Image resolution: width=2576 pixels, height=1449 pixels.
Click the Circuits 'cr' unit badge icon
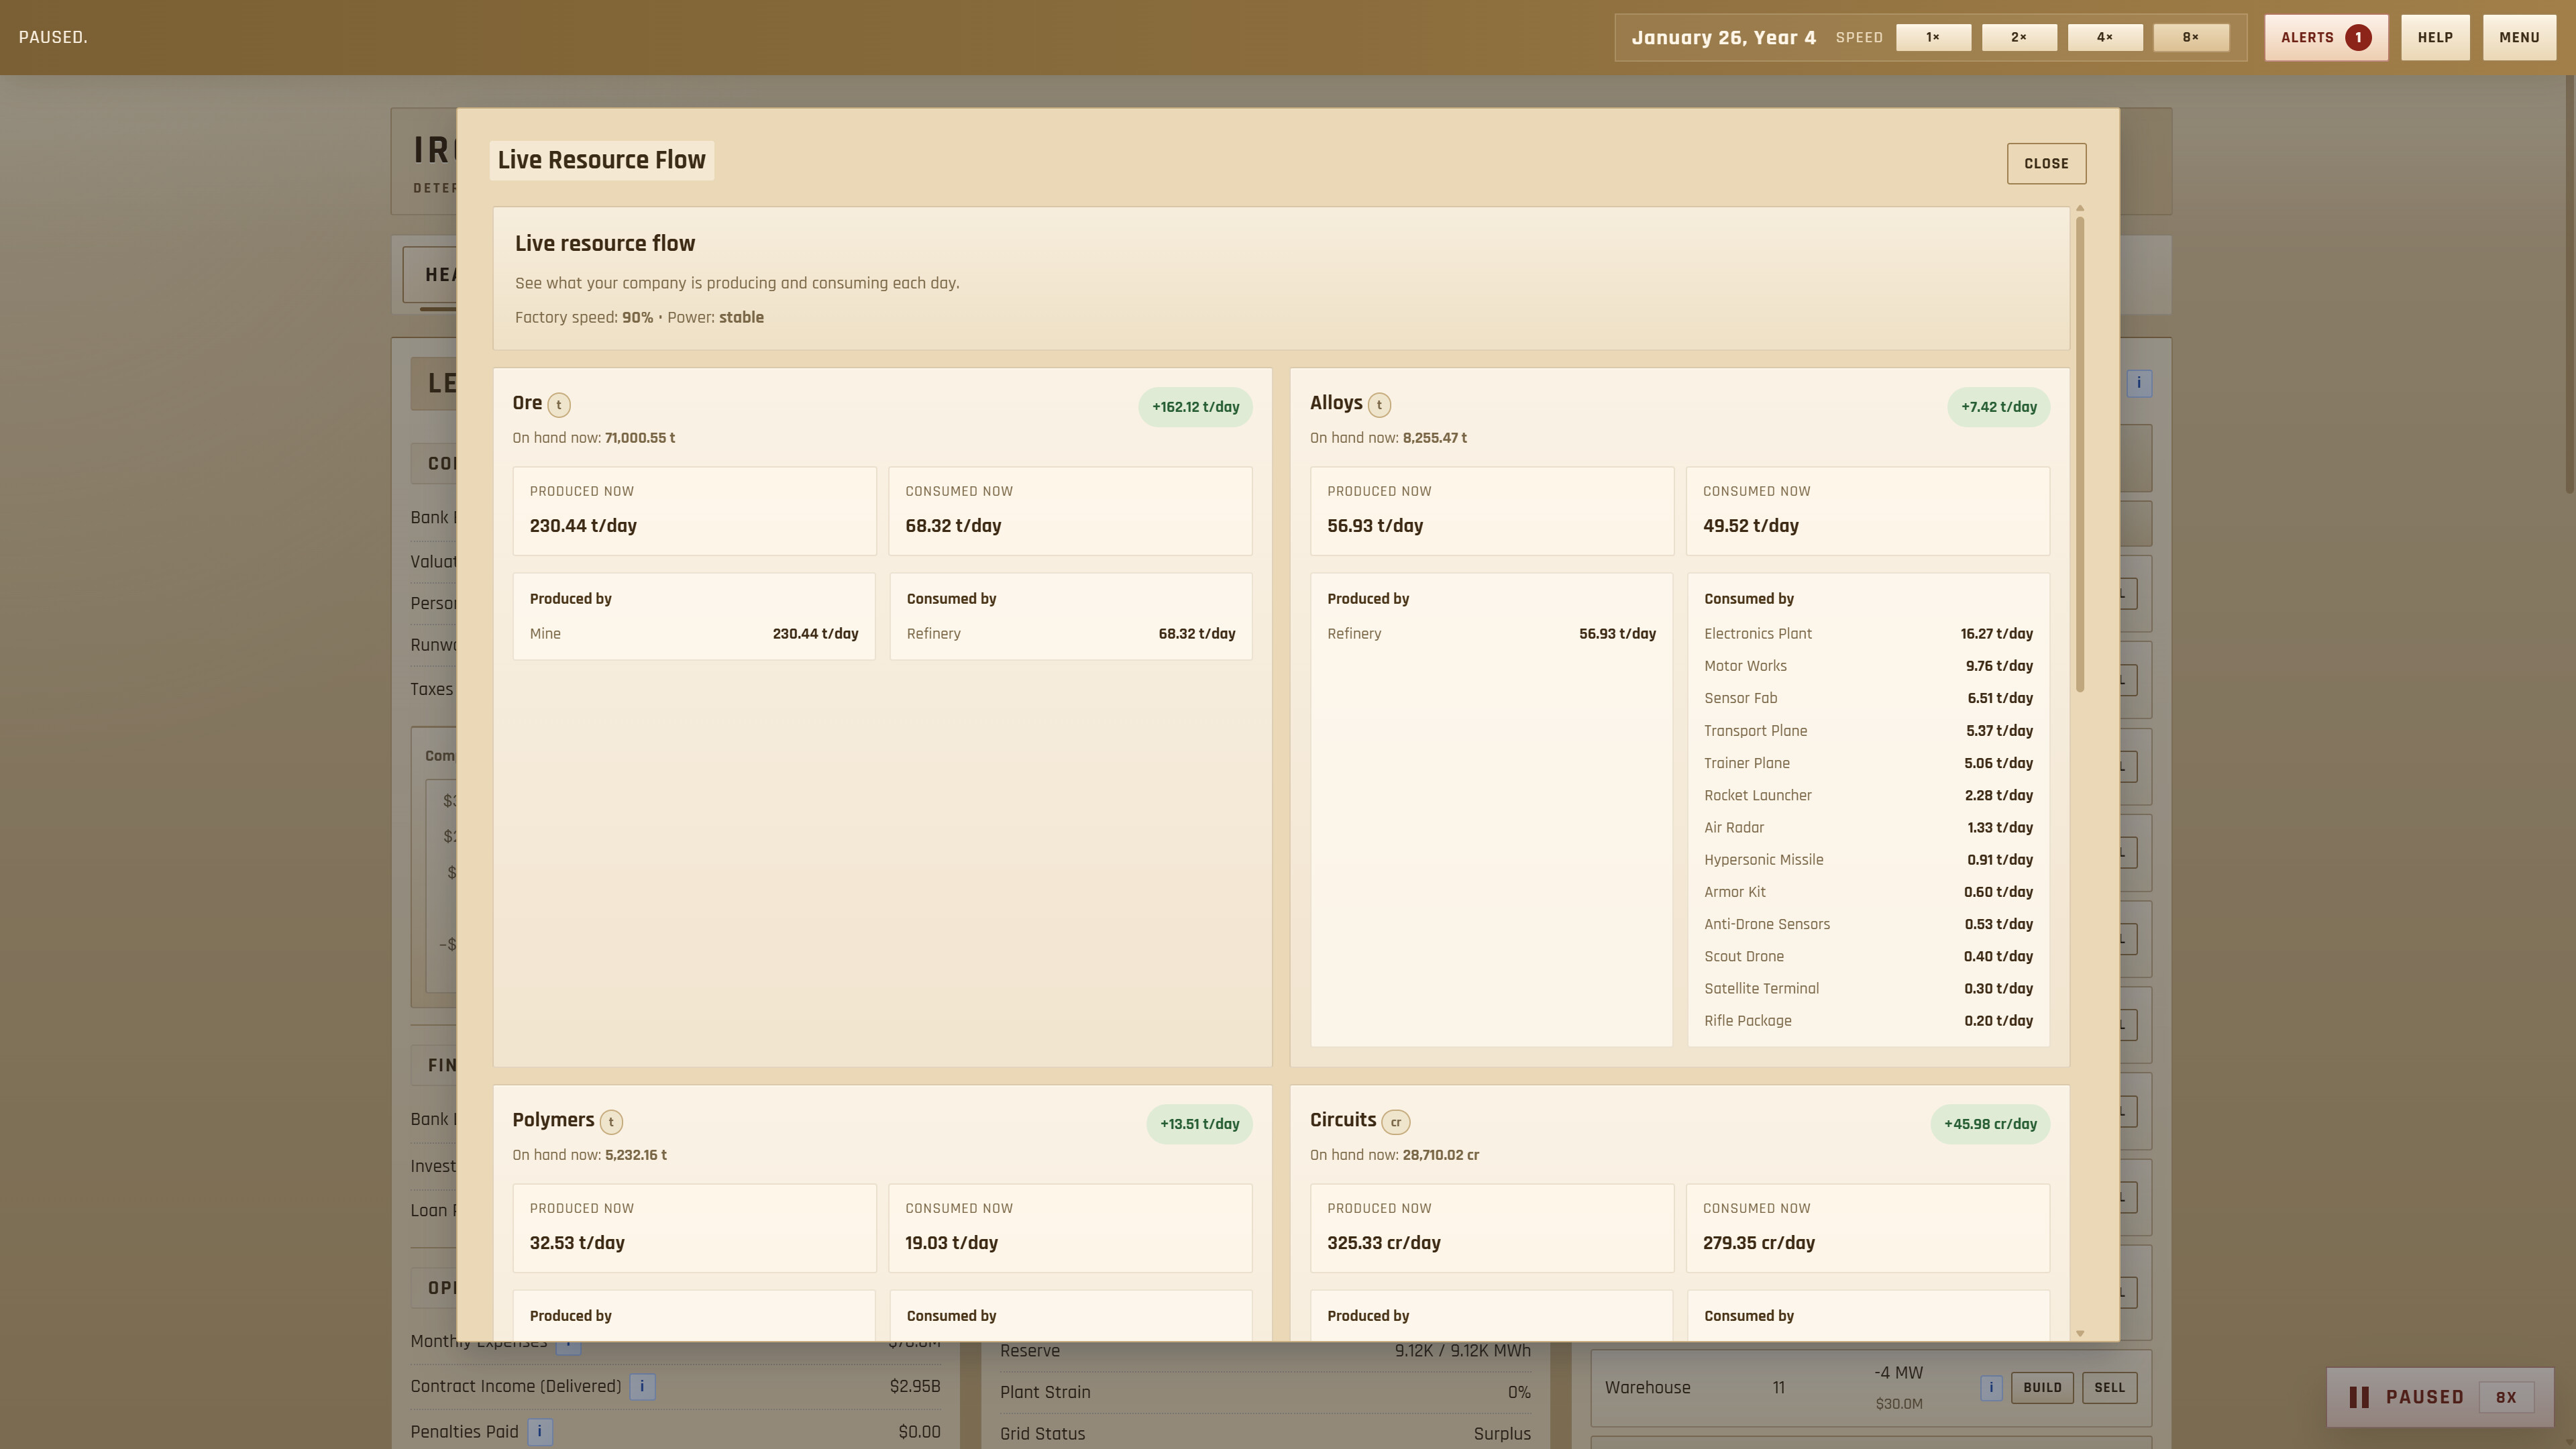(1396, 1122)
